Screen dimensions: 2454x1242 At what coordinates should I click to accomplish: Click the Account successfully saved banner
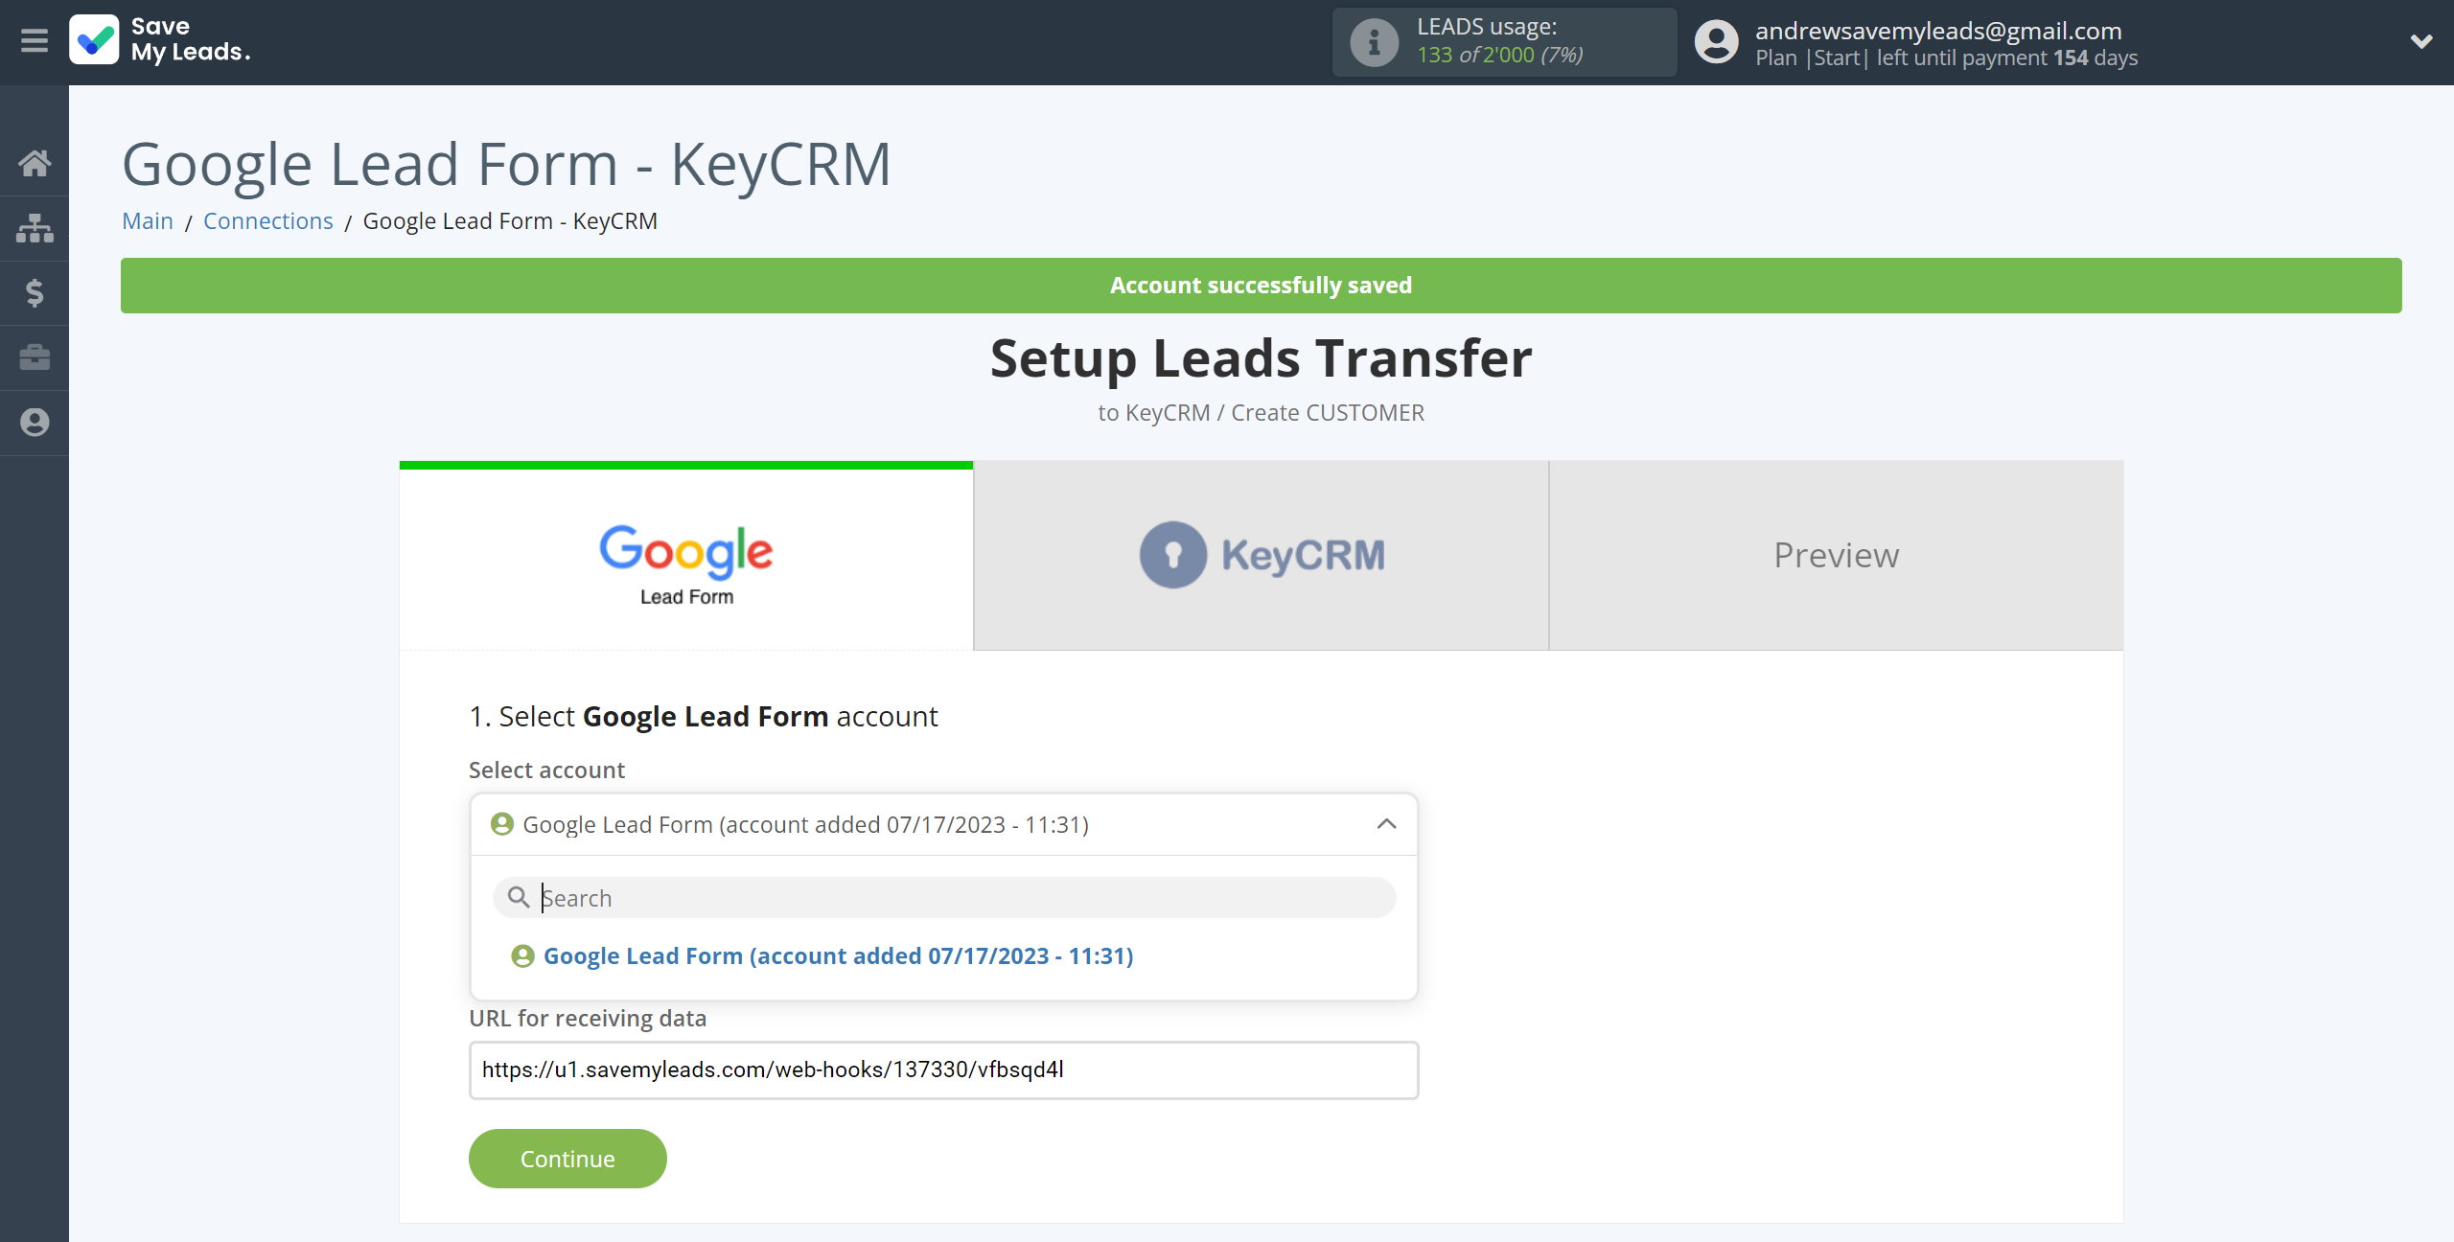pyautogui.click(x=1261, y=286)
